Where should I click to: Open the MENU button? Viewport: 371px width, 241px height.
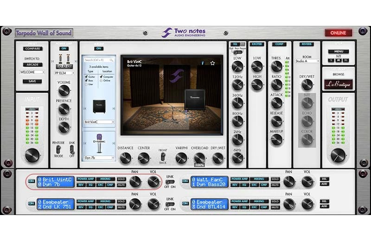pos(338,51)
